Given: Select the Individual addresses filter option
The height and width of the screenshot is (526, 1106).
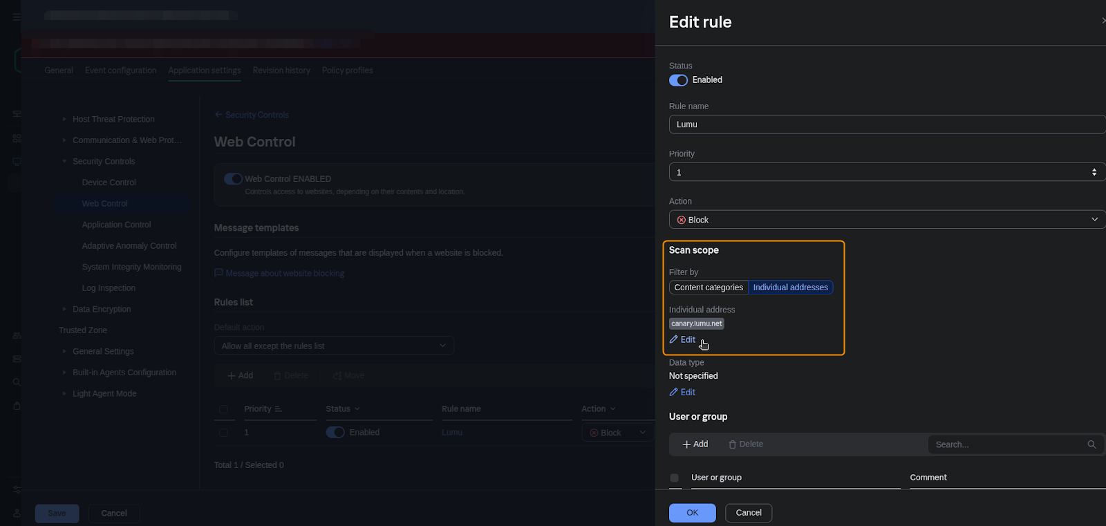Looking at the screenshot, I should pyautogui.click(x=790, y=288).
